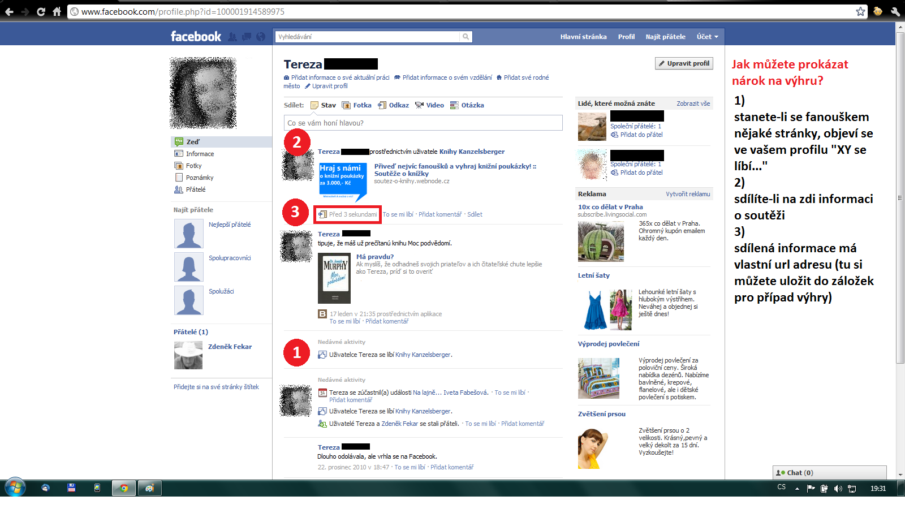
Task: Select the Stav share option
Action: 323,105
